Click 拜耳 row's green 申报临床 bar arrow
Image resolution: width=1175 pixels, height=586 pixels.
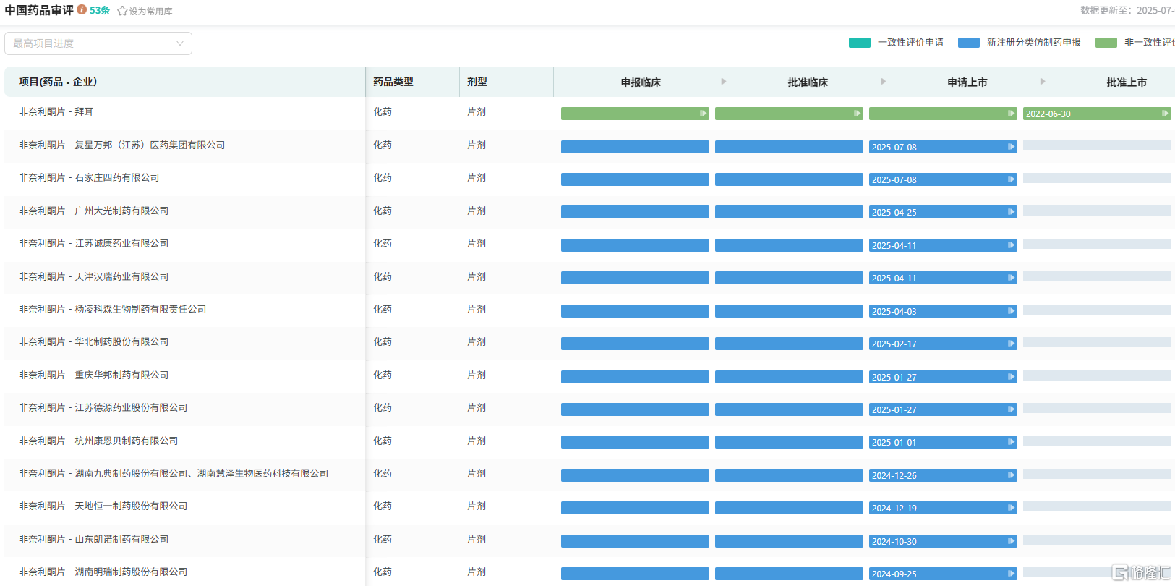703,114
